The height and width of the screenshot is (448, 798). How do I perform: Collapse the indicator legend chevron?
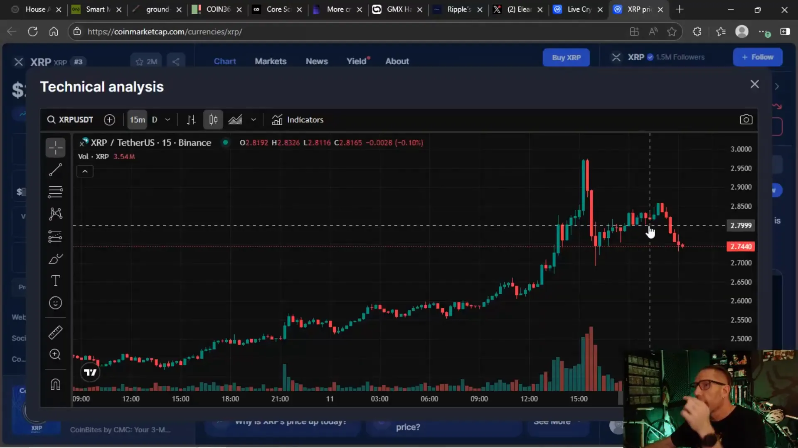85,171
